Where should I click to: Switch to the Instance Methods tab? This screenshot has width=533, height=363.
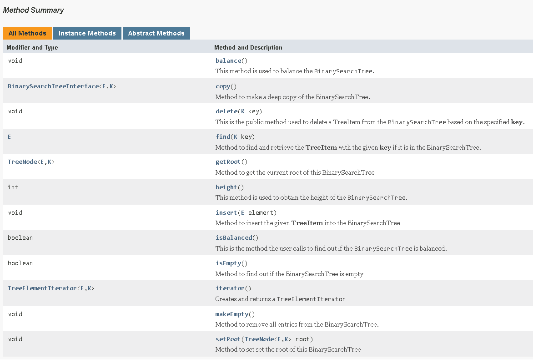click(87, 33)
